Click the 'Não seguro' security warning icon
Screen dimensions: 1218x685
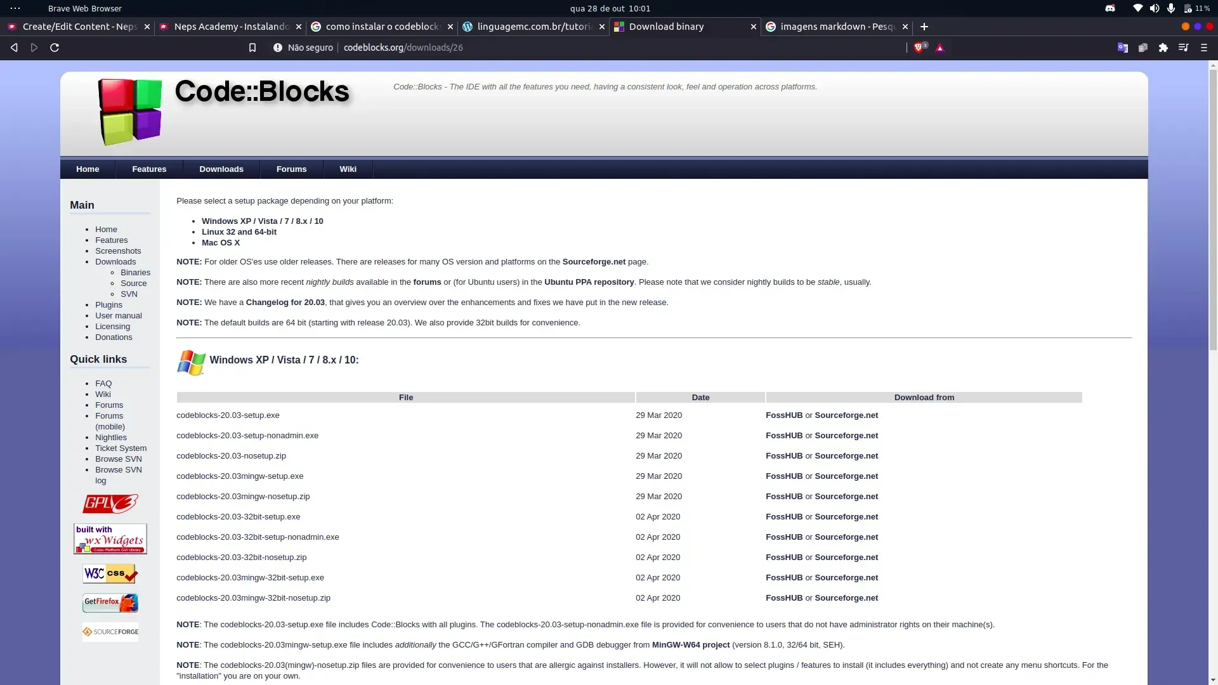click(277, 48)
